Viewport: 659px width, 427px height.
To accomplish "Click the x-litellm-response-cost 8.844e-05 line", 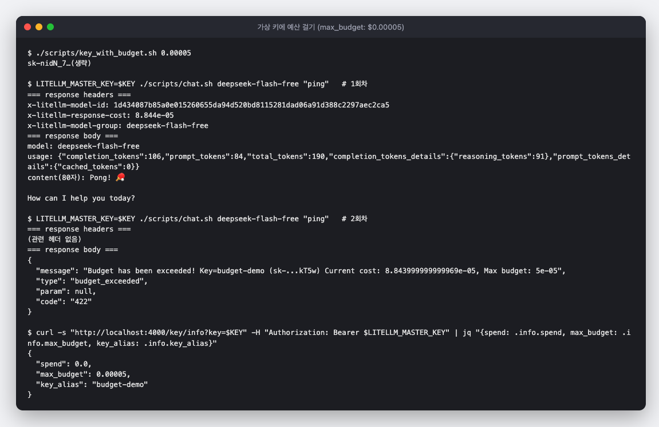I will (100, 115).
